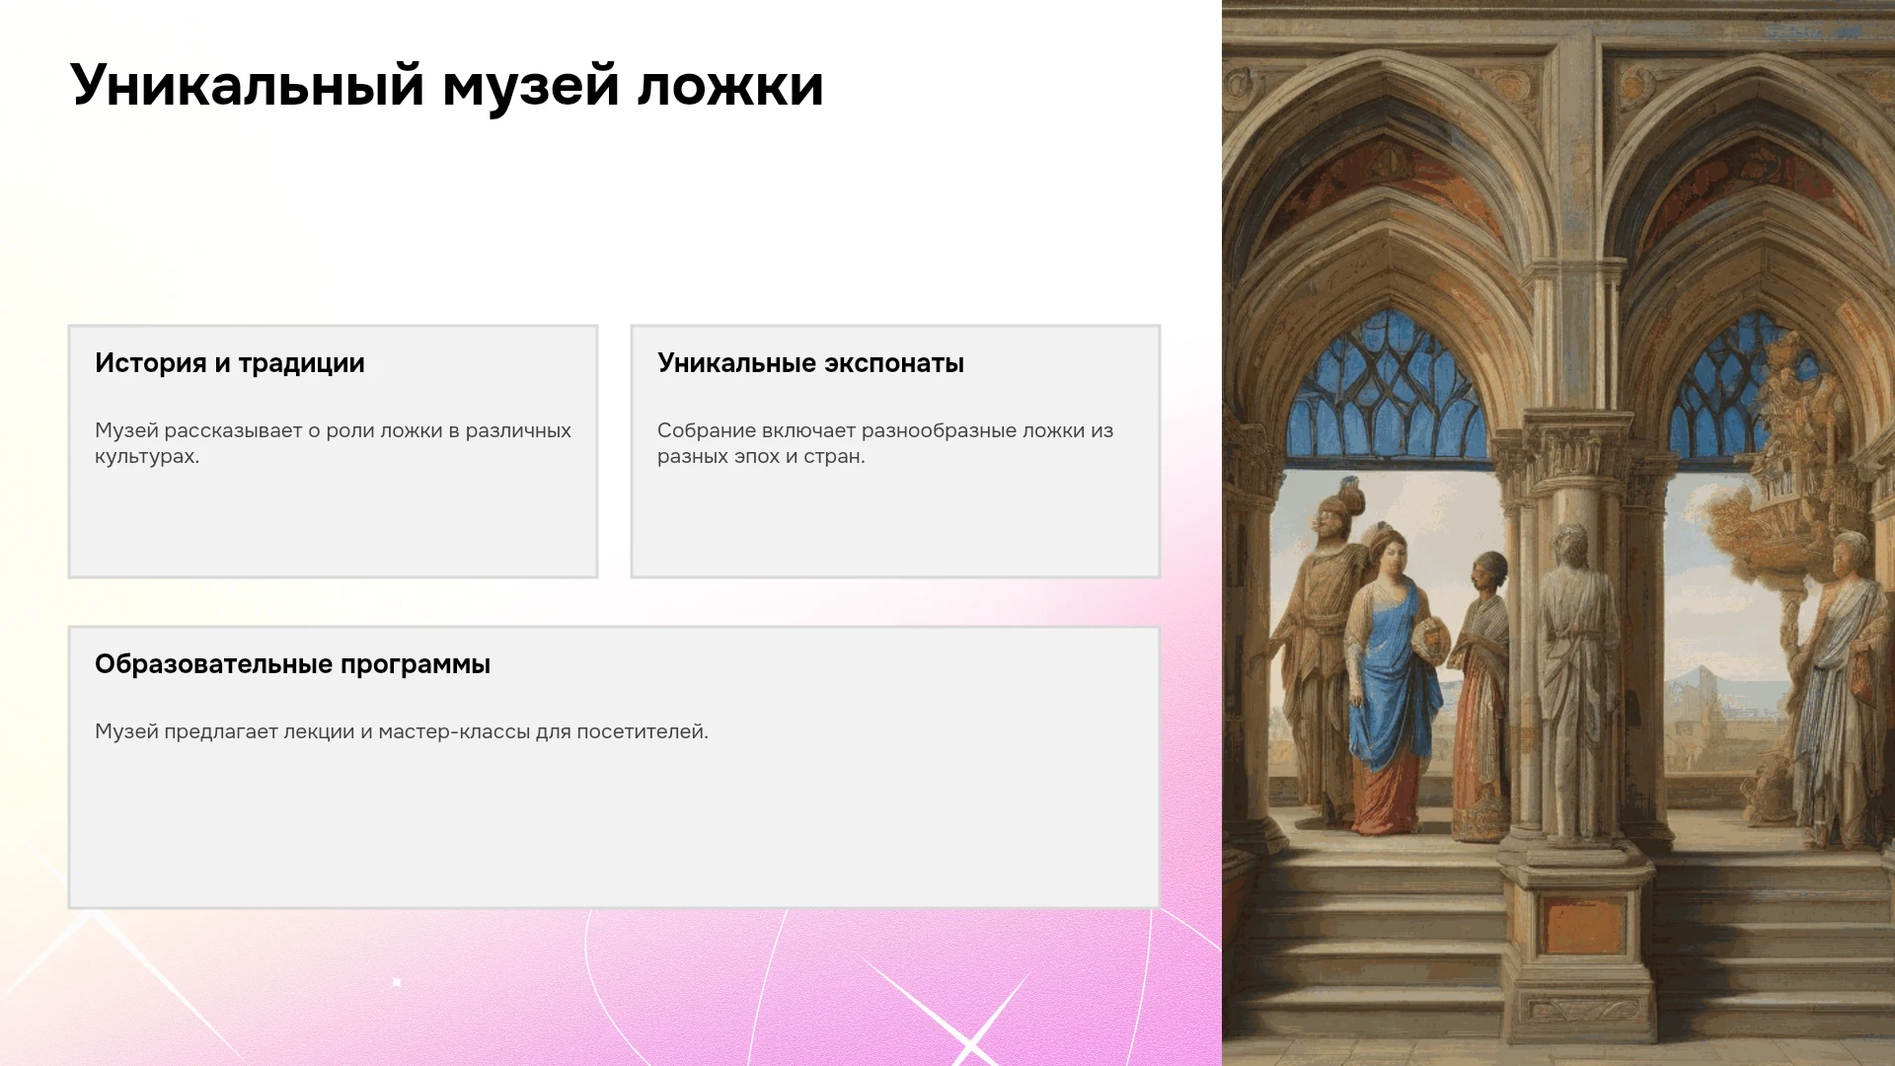Click text about spoon's role in cultures
The width and height of the screenshot is (1895, 1066).
pyautogui.click(x=333, y=443)
